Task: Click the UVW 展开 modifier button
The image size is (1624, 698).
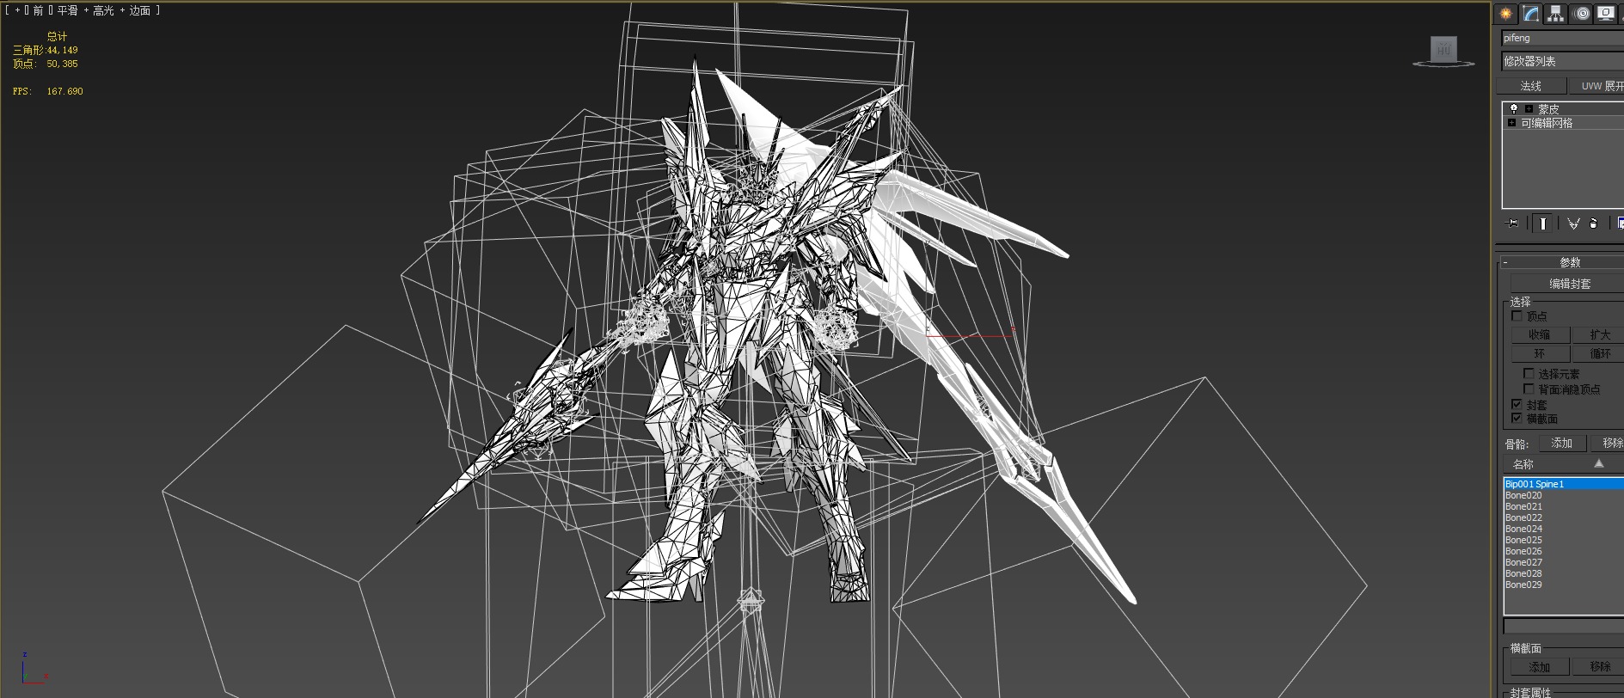Action: pyautogui.click(x=1596, y=86)
